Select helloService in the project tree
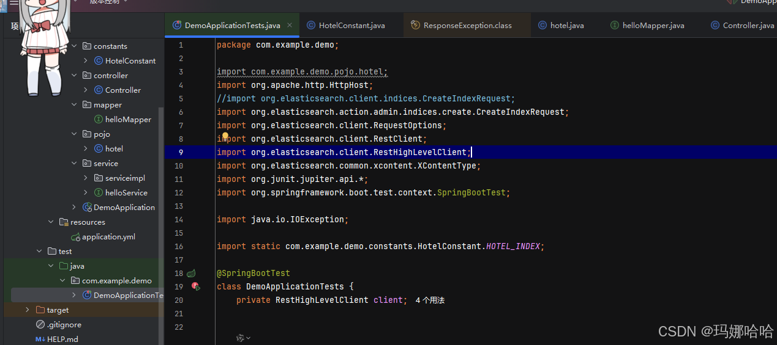The image size is (777, 345). (126, 192)
